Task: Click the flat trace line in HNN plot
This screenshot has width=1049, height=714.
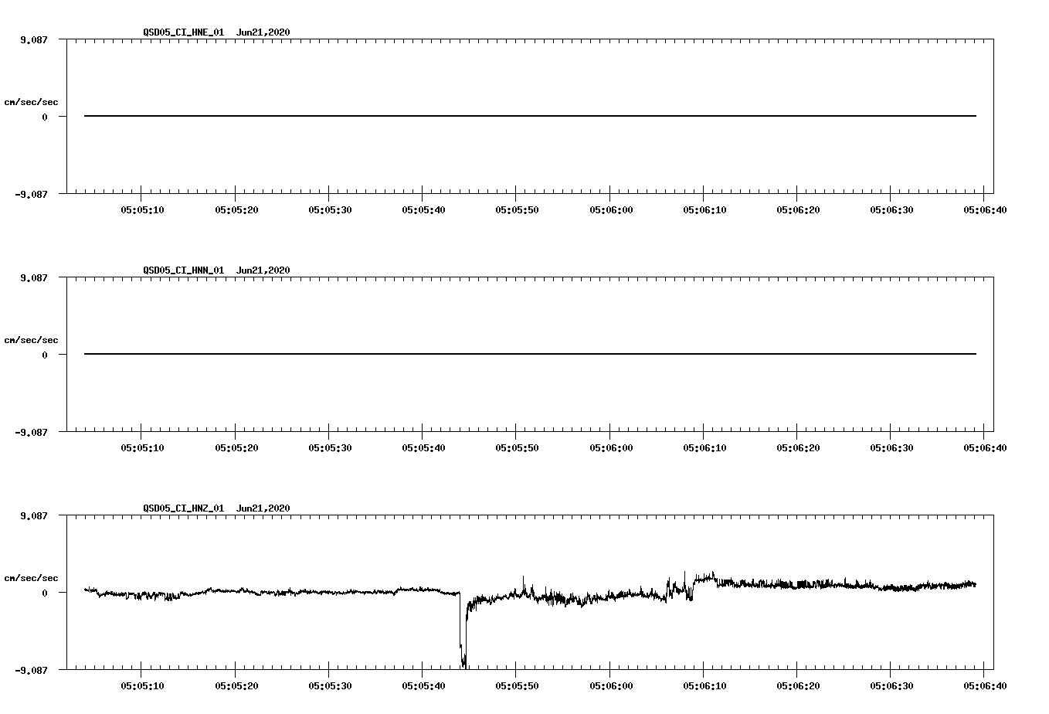Action: 530,354
